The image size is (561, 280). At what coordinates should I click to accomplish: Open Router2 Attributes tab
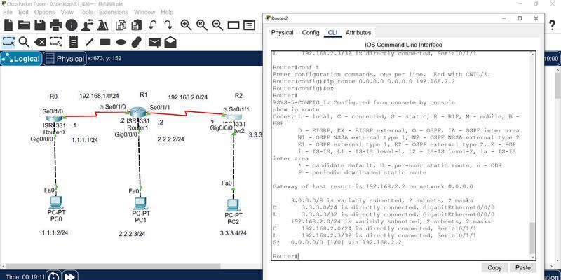(358, 32)
